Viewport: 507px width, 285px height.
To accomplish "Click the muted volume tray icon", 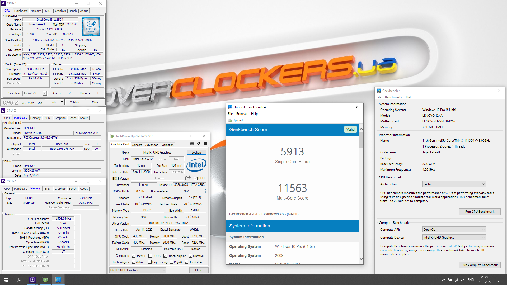I will (463, 280).
